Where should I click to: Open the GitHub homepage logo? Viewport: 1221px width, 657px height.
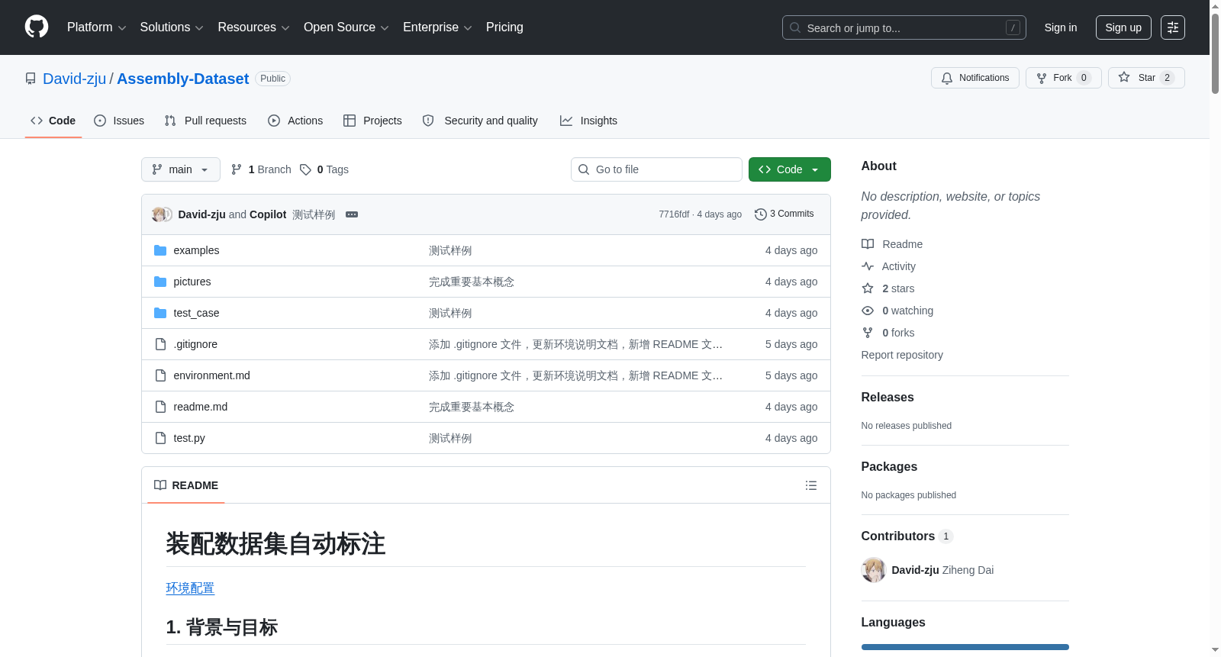coord(37,27)
